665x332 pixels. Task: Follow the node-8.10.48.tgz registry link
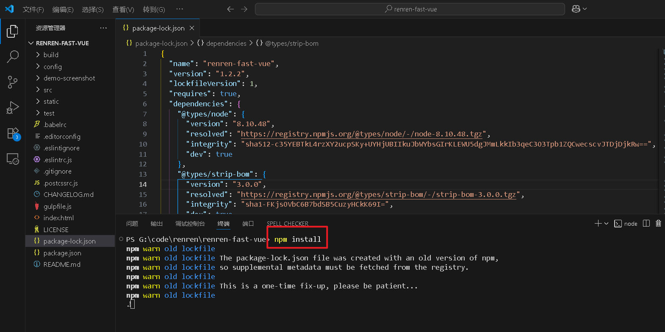click(x=361, y=134)
